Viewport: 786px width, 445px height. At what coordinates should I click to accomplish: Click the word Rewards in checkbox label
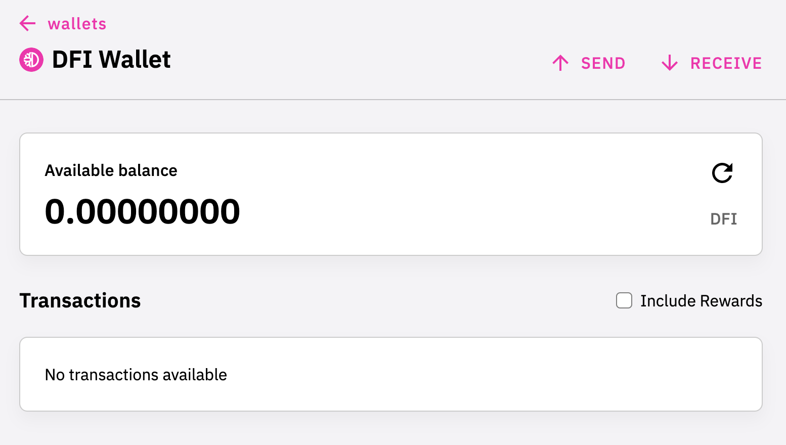point(731,301)
